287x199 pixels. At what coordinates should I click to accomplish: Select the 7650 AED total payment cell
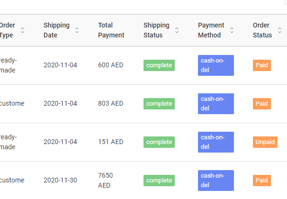[x=106, y=180]
